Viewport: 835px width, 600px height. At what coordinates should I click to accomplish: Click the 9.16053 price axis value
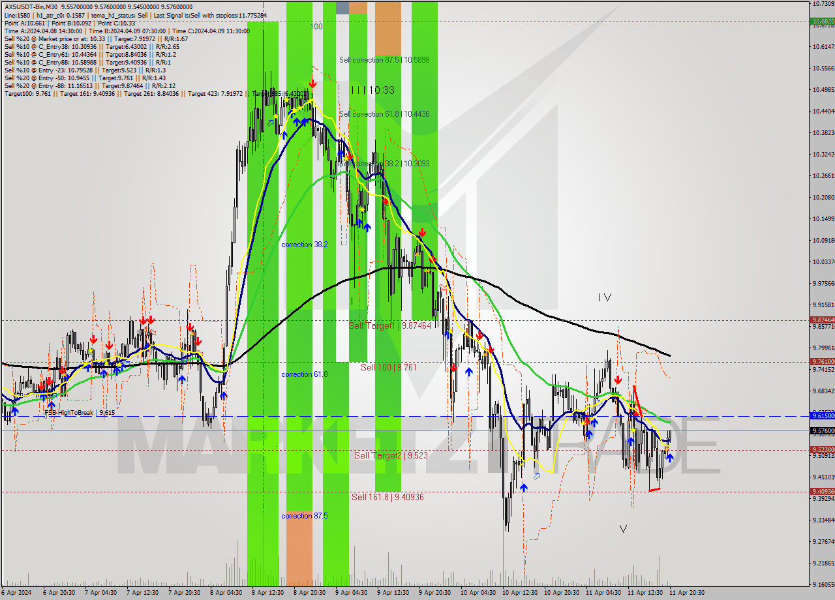tap(823, 584)
